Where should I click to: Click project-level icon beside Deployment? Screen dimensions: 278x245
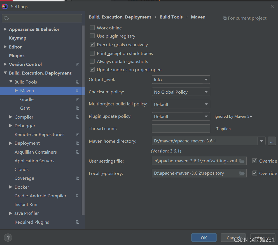coord(77,143)
